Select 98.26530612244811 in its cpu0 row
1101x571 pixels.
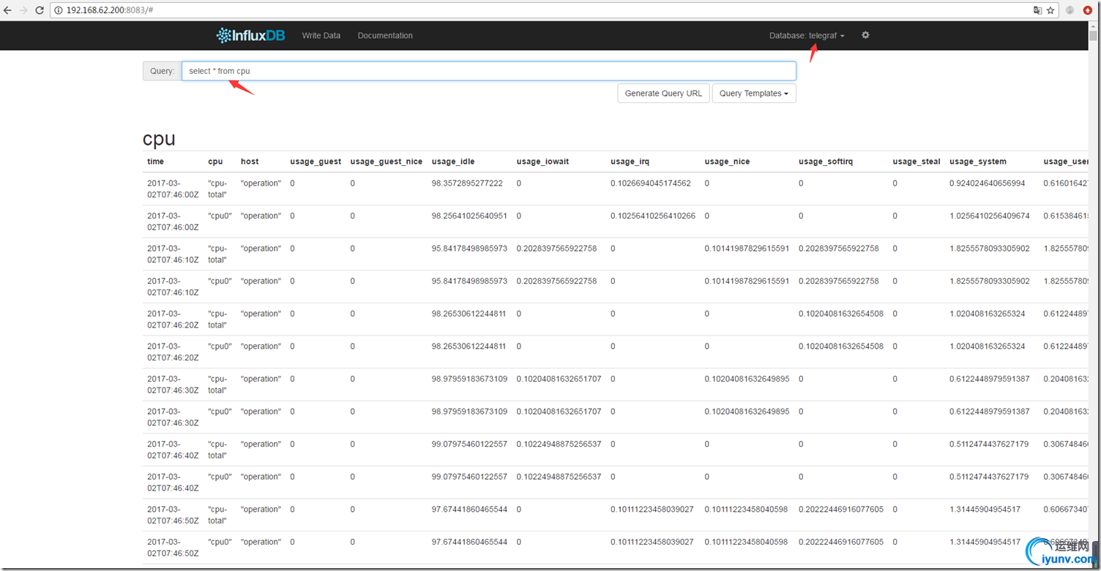tap(469, 347)
